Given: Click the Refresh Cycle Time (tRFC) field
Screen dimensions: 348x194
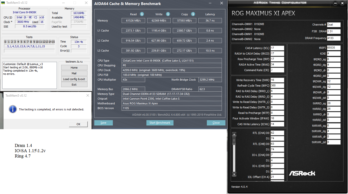Looking at the screenshot, I should click(277, 86).
